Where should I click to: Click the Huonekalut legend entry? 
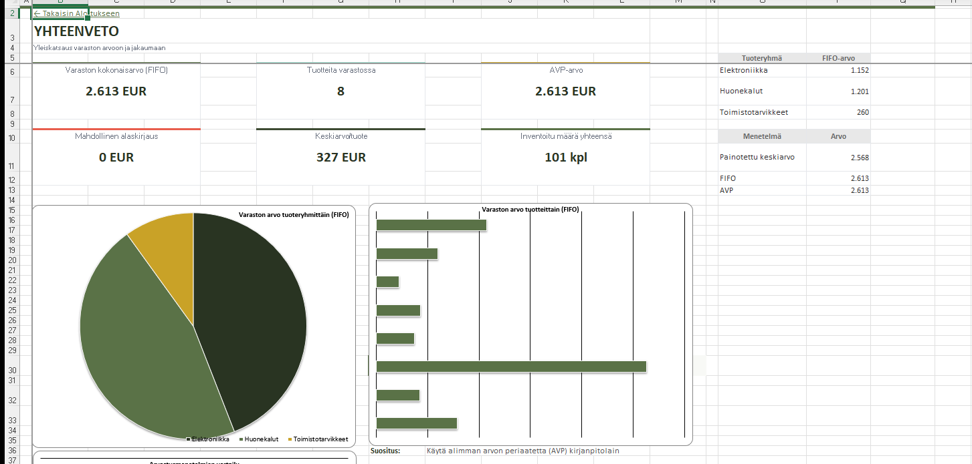pyautogui.click(x=260, y=439)
